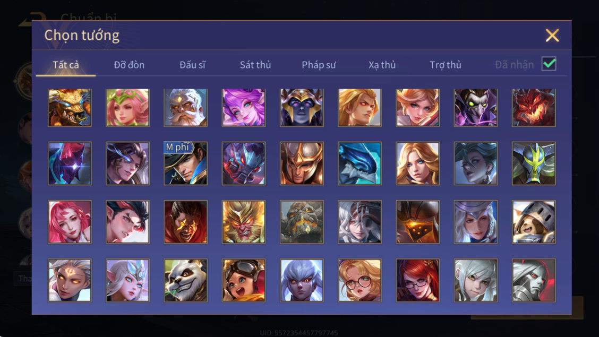Viewport: 599px width, 337px height.
Task: Select the rock golem hero portrait
Action: click(302, 222)
